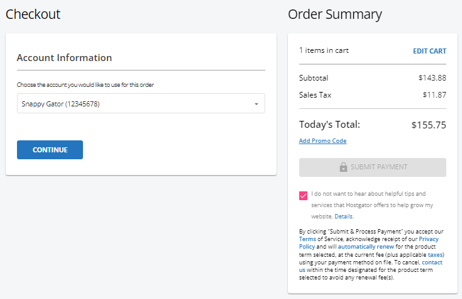
Task: Click the Add Promo Code link
Action: tap(322, 141)
